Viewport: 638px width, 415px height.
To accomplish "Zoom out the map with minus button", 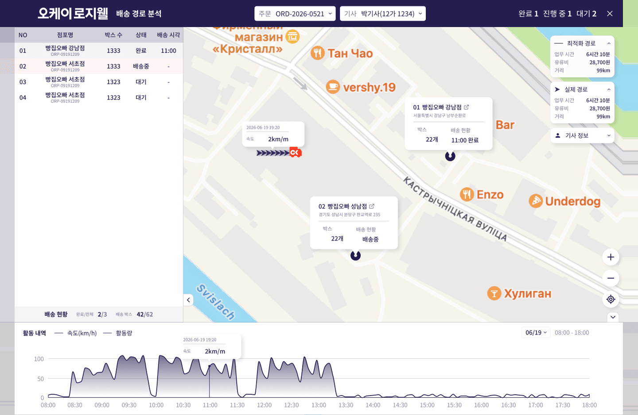I will pyautogui.click(x=611, y=278).
